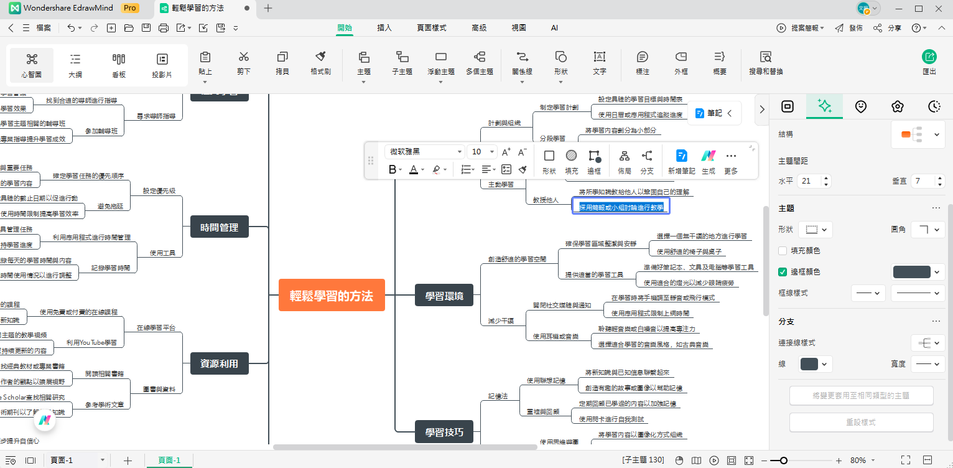Toggle bold formatting in the floating toolbar
This screenshot has height=468, width=953.
(x=392, y=169)
